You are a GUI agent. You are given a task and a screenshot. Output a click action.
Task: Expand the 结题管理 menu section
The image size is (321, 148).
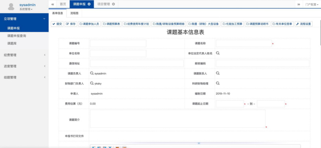pyautogui.click(x=24, y=77)
